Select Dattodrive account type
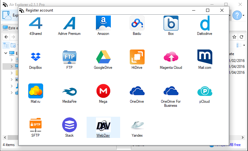 point(205,23)
